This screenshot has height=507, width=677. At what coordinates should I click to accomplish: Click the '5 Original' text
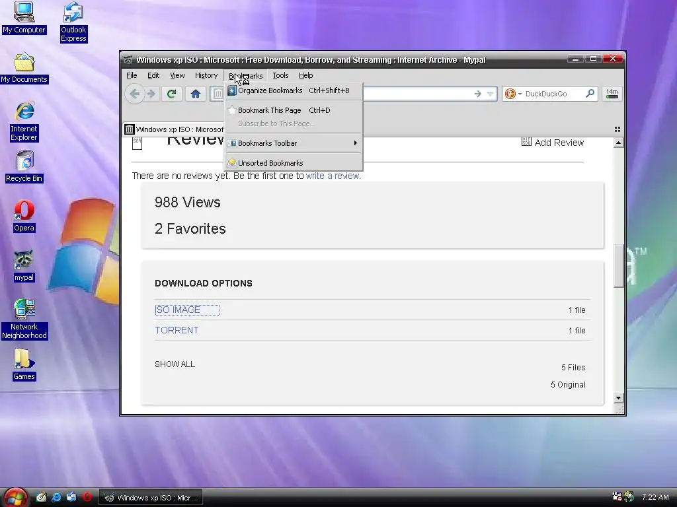pos(568,385)
